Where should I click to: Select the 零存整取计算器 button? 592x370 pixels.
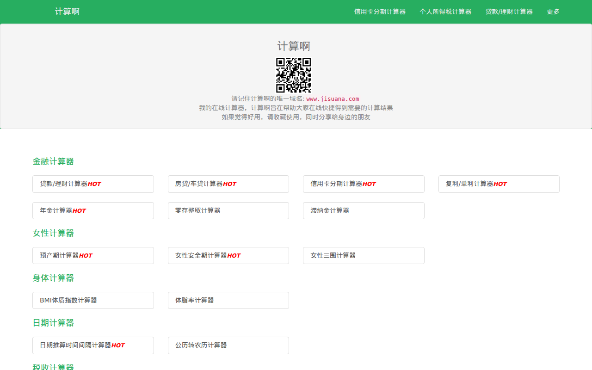pyautogui.click(x=228, y=211)
